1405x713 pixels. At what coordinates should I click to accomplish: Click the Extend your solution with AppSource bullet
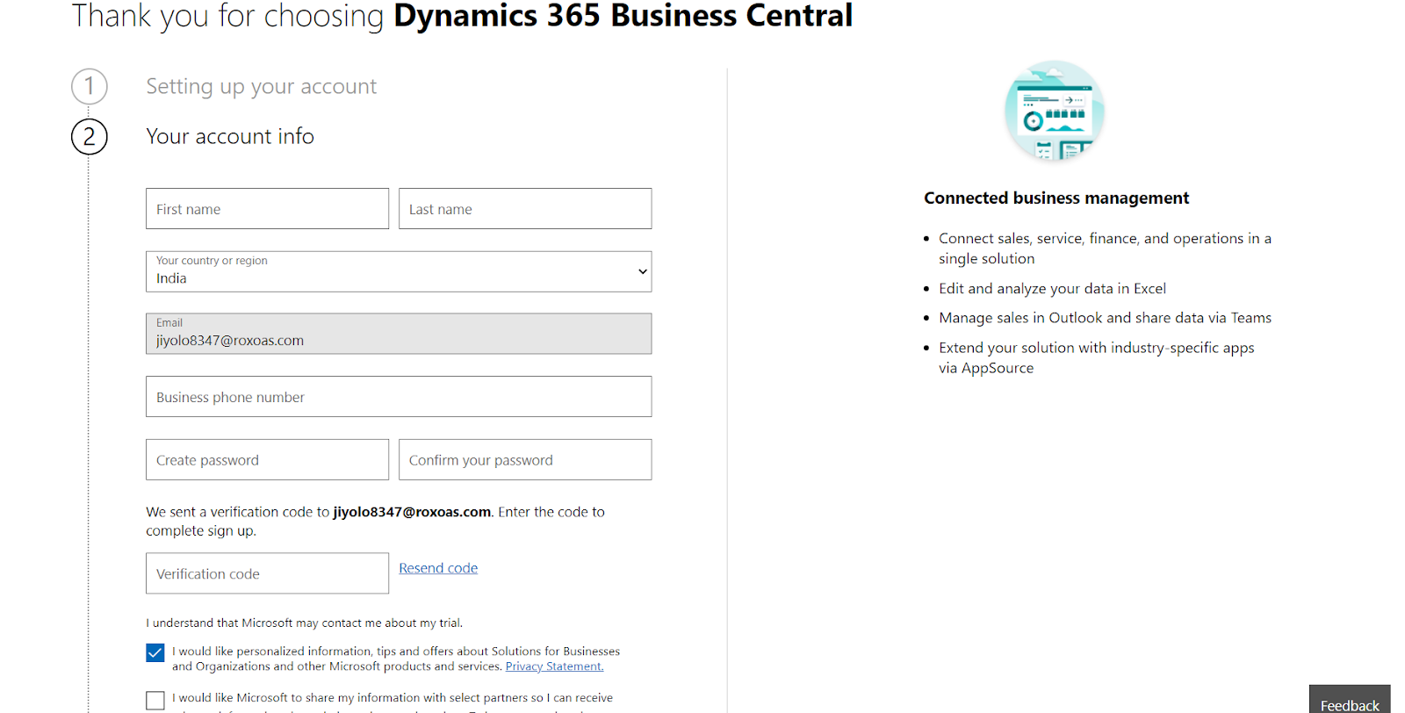coord(1097,357)
